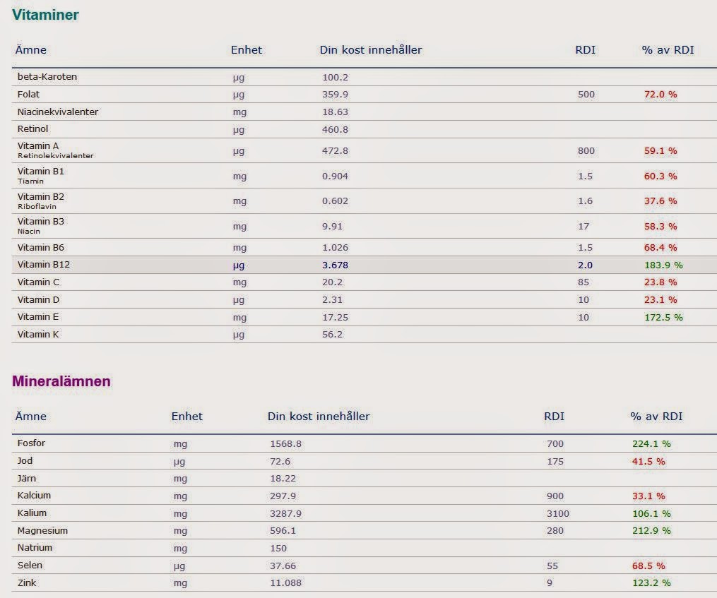Click the Vitamin C row label
717x598 pixels.
(38, 282)
